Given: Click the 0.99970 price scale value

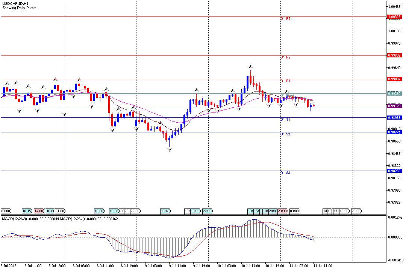Looking at the screenshot, I should pyautogui.click(x=394, y=43).
